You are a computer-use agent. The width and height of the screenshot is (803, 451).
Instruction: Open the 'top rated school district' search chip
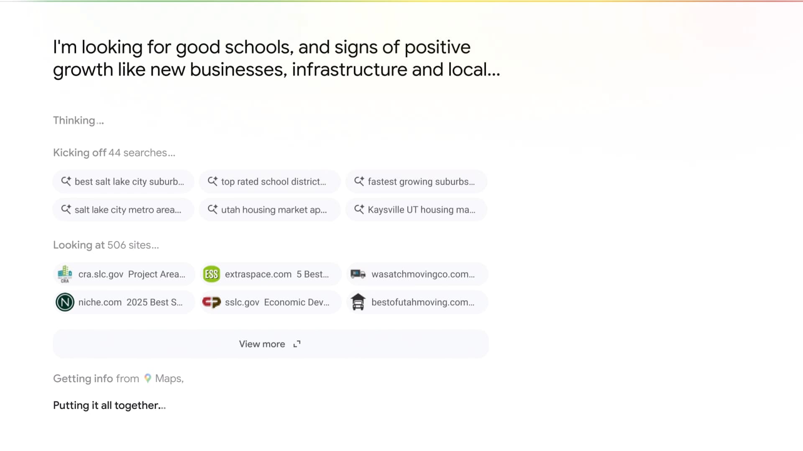click(x=273, y=182)
